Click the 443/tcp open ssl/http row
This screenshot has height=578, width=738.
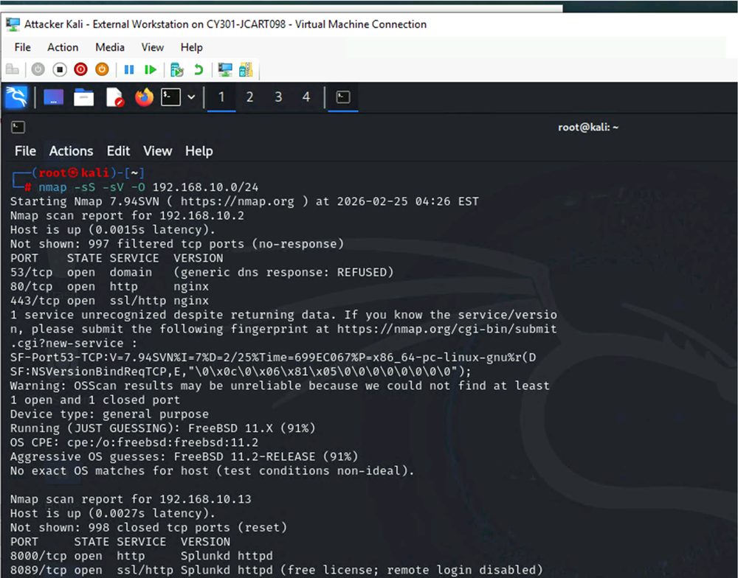point(109,301)
